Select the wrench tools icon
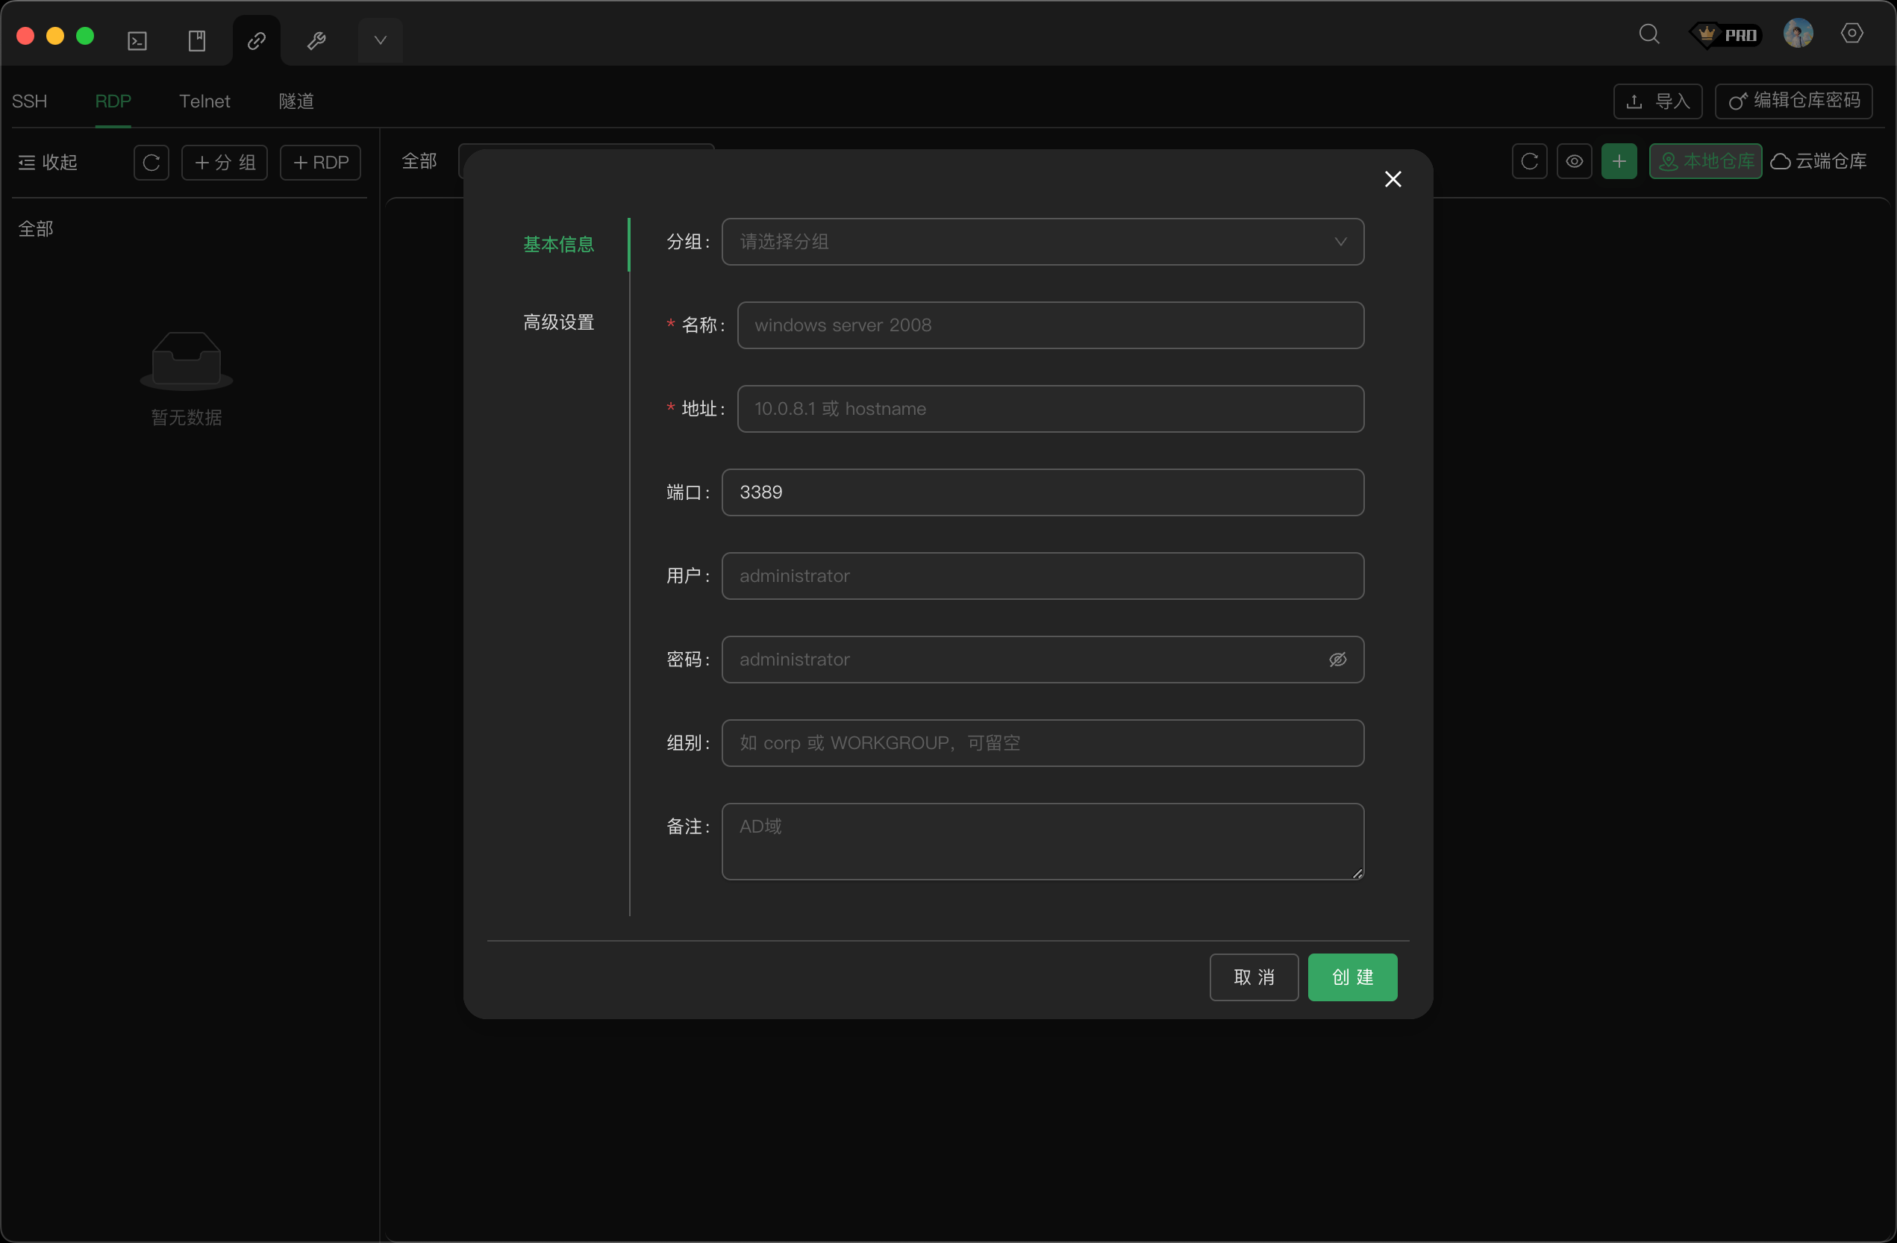 [x=316, y=40]
